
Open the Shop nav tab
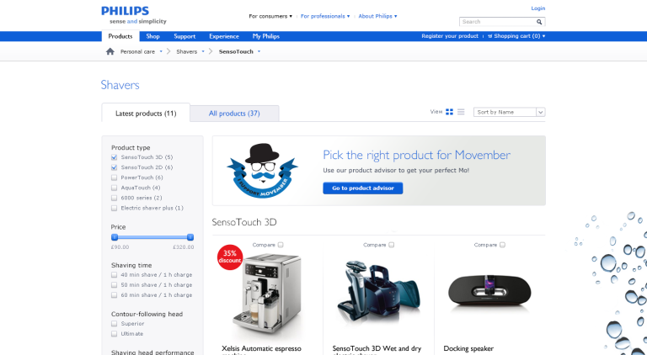(x=152, y=36)
